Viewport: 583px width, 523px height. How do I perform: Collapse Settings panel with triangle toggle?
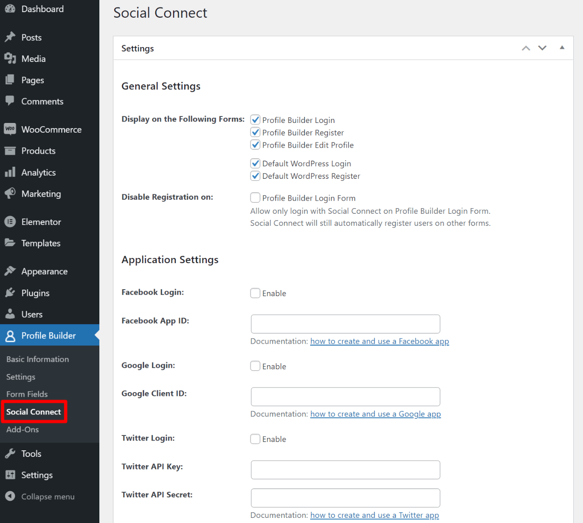coord(562,48)
